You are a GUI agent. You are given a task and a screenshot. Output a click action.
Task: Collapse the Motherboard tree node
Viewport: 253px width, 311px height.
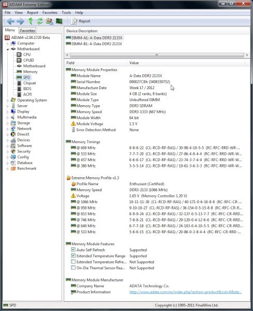pos(8,49)
